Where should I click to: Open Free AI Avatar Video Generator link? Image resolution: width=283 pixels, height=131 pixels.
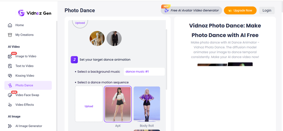(x=191, y=11)
